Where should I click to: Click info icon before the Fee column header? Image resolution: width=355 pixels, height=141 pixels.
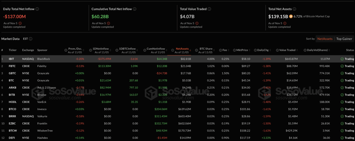220,50
